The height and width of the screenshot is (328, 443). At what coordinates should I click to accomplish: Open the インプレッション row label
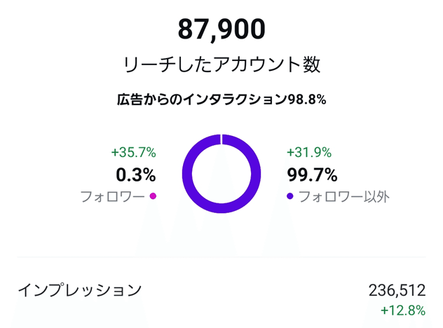pos(79,290)
